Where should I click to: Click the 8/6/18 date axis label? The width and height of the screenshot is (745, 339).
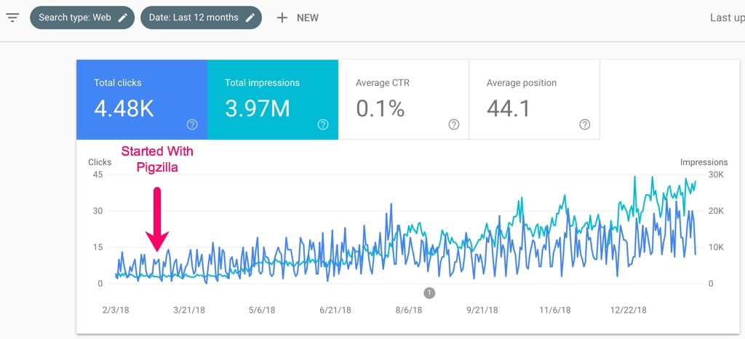[408, 310]
